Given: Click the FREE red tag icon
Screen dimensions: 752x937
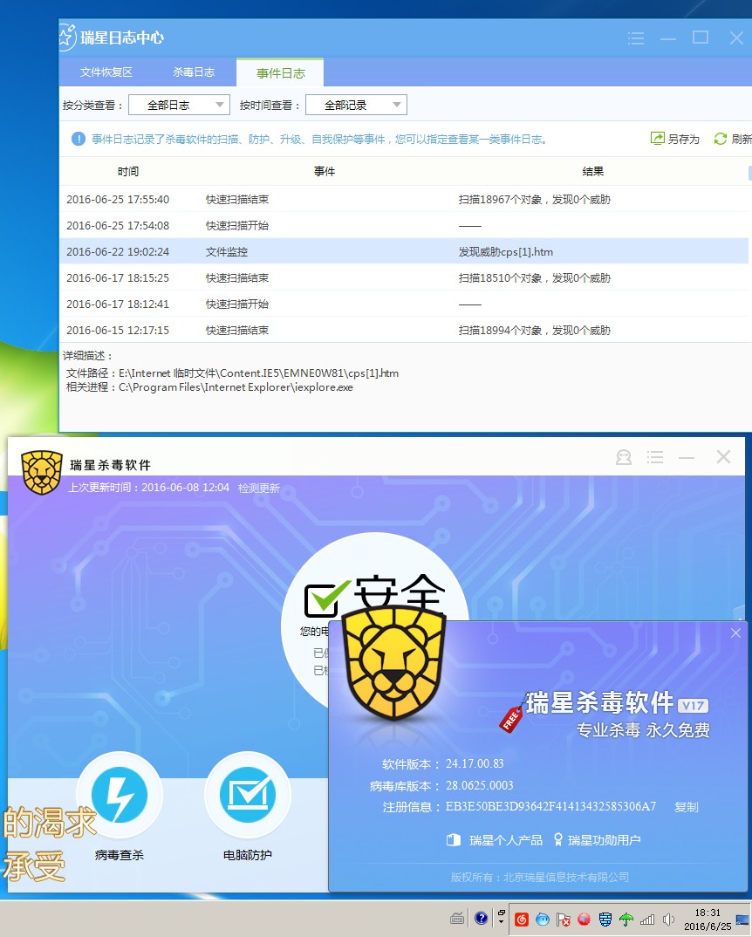Looking at the screenshot, I should [x=512, y=719].
